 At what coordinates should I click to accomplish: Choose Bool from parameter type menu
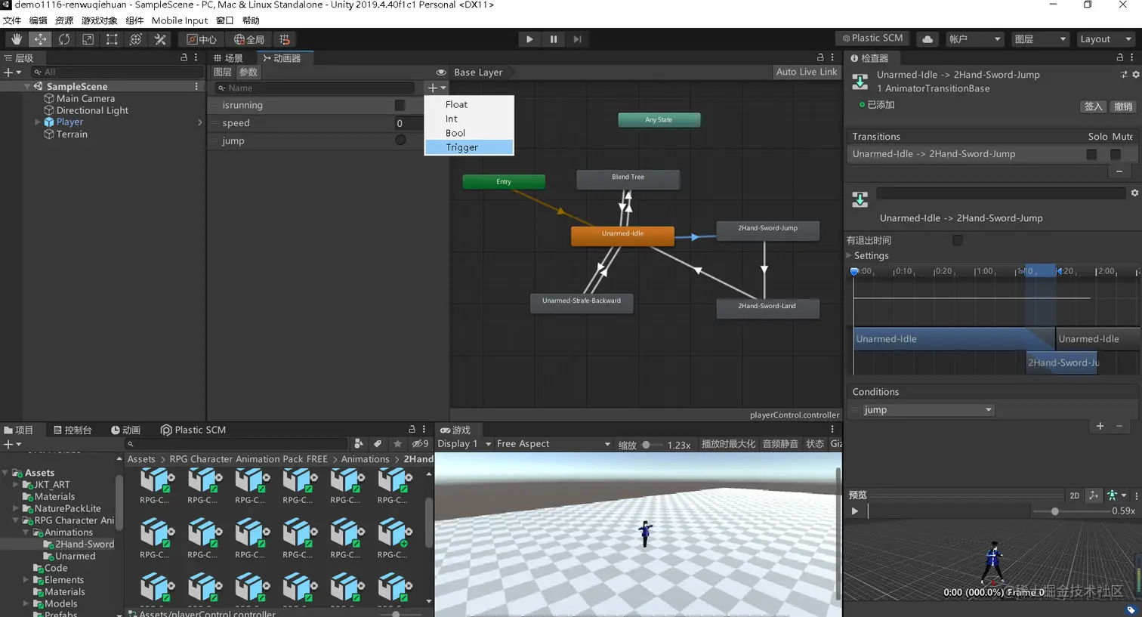pos(469,133)
